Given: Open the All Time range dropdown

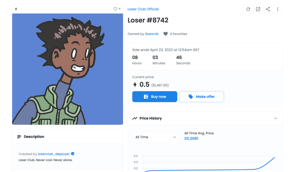Looking at the screenshot, I should [156, 137].
